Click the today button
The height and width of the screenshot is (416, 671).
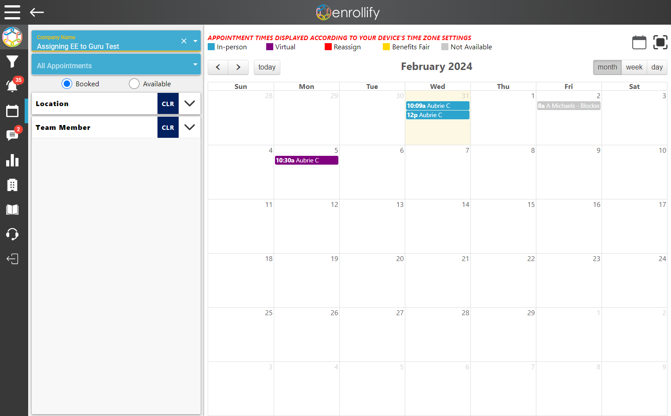pos(267,67)
